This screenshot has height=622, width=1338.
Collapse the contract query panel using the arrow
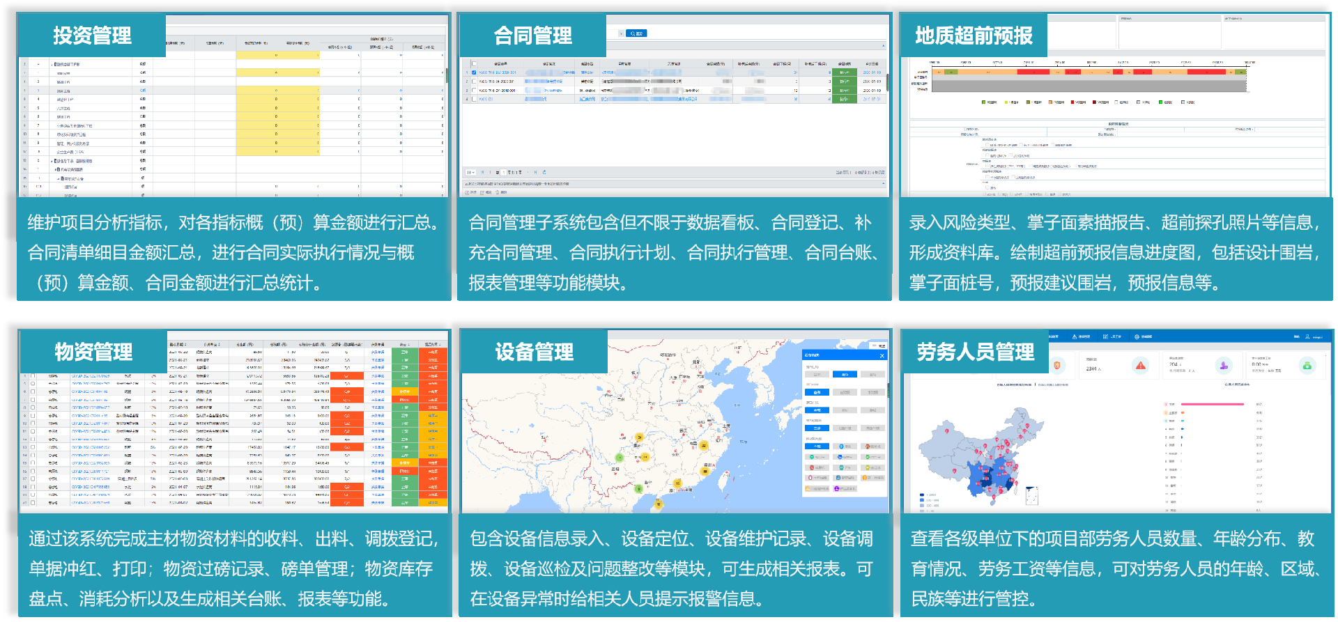pos(883,47)
